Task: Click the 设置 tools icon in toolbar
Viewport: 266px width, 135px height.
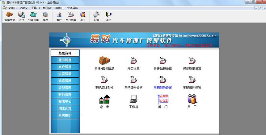Action: click(x=96, y=15)
